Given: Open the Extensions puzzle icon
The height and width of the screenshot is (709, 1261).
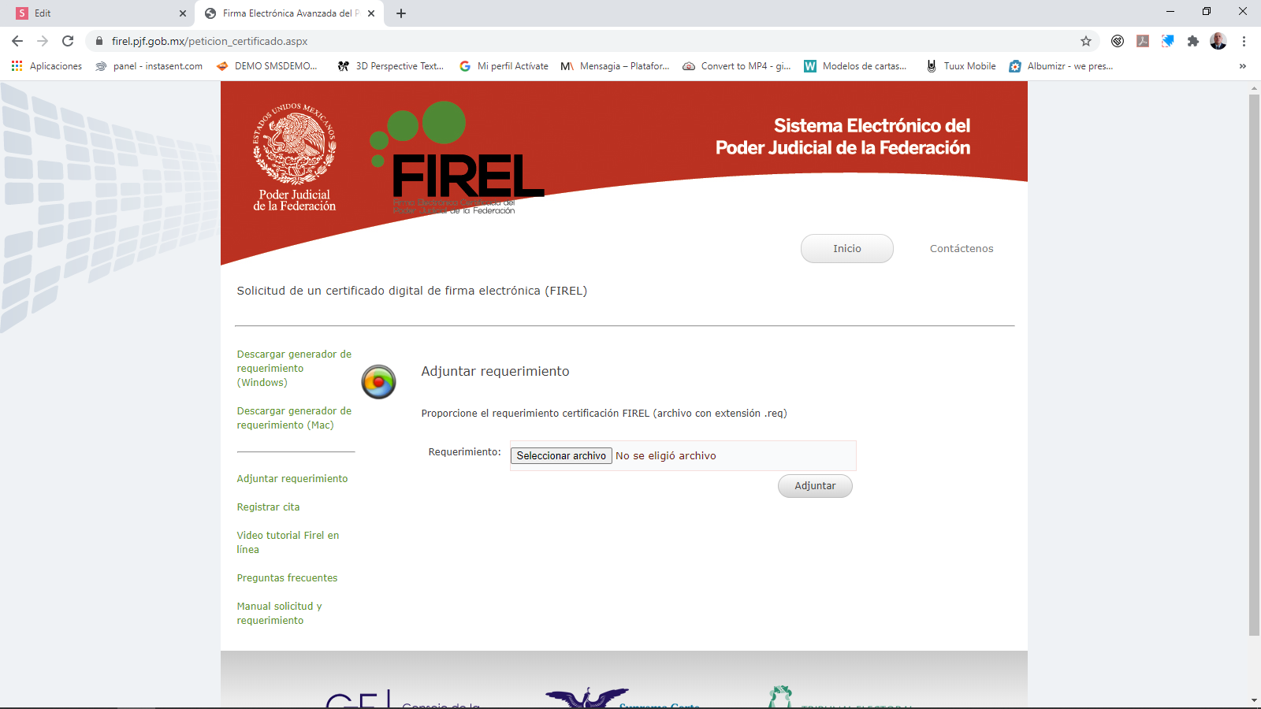Looking at the screenshot, I should click(1193, 41).
